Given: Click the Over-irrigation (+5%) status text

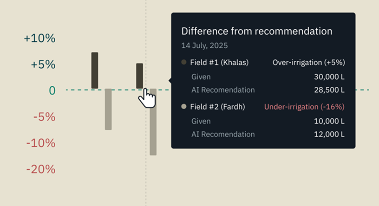Looking at the screenshot, I should 308,62.
